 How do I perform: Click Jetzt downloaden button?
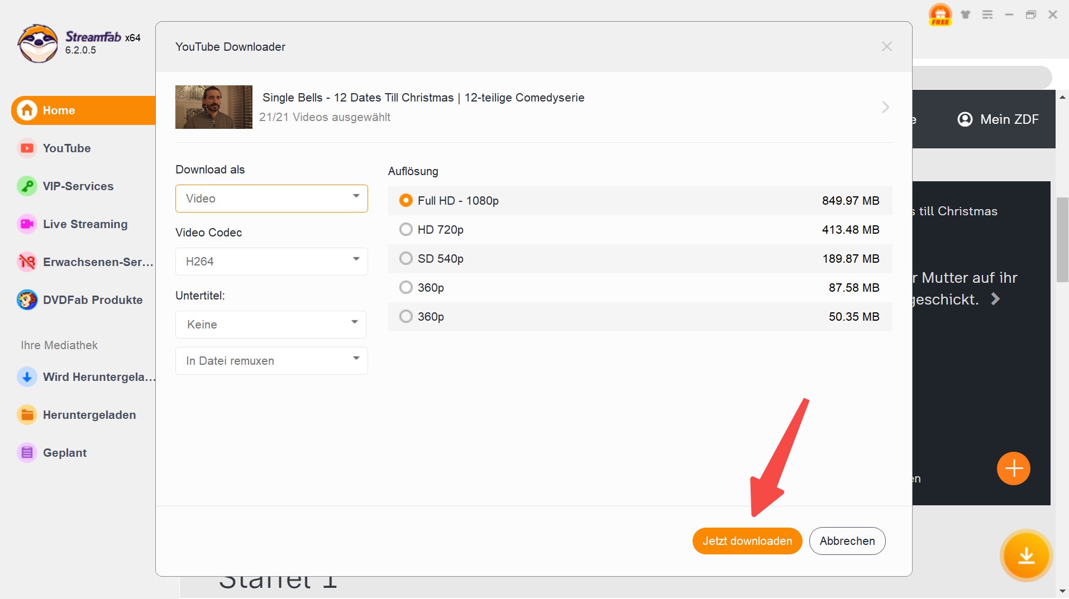click(747, 541)
